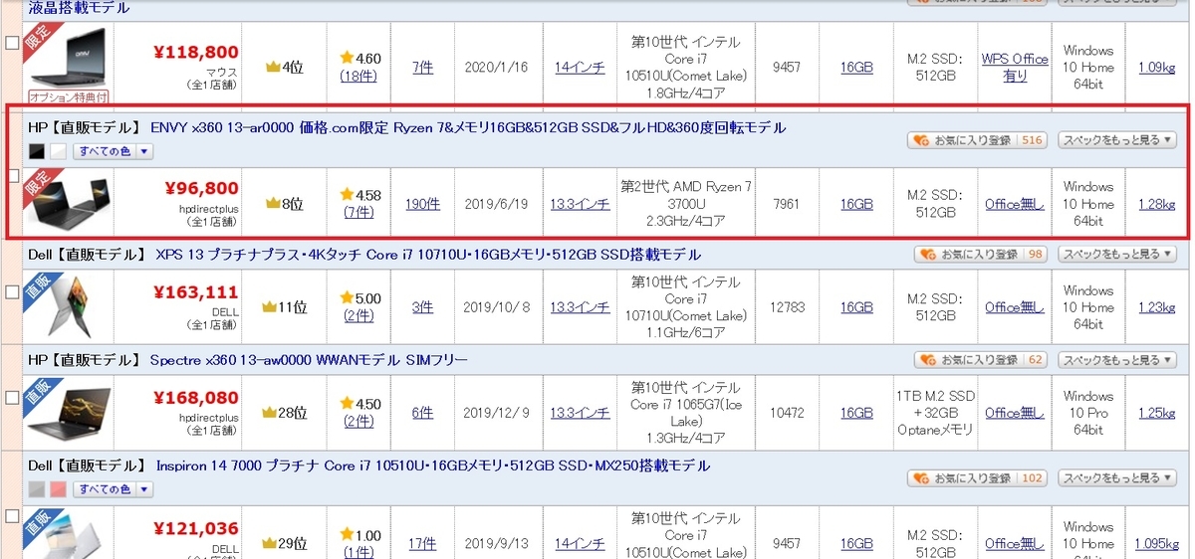Screen dimensions: 1195x559
Task: Click オプション特典付 badge under mouse laptop
Action: pyautogui.click(x=68, y=98)
